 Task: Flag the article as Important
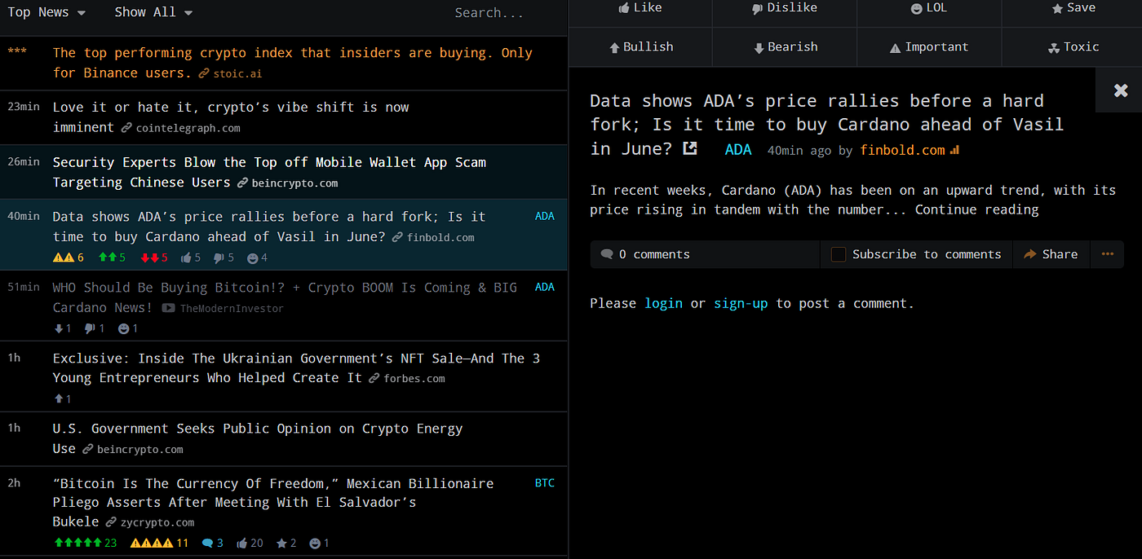tap(929, 47)
